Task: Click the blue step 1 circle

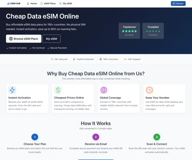Action: pyautogui.click(x=35, y=137)
